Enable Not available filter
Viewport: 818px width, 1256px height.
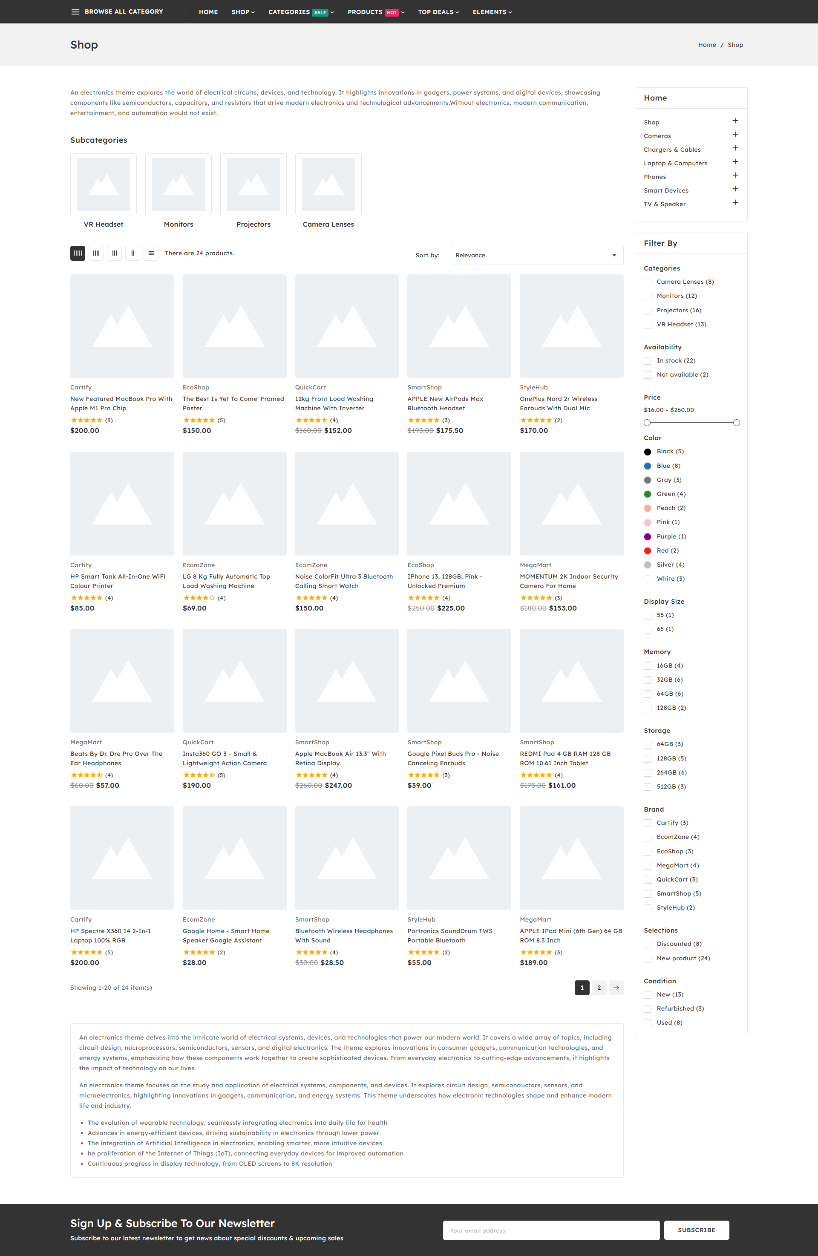tap(648, 375)
